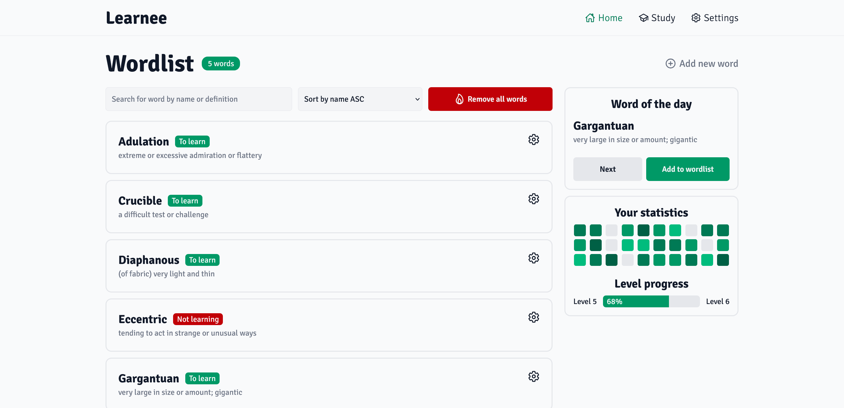Open settings gear for Eccentric word
Viewport: 844px width, 408px height.
[533, 317]
